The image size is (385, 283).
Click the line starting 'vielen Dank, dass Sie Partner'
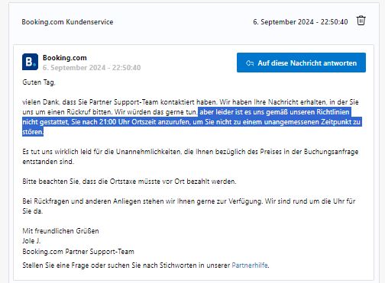pos(190,102)
